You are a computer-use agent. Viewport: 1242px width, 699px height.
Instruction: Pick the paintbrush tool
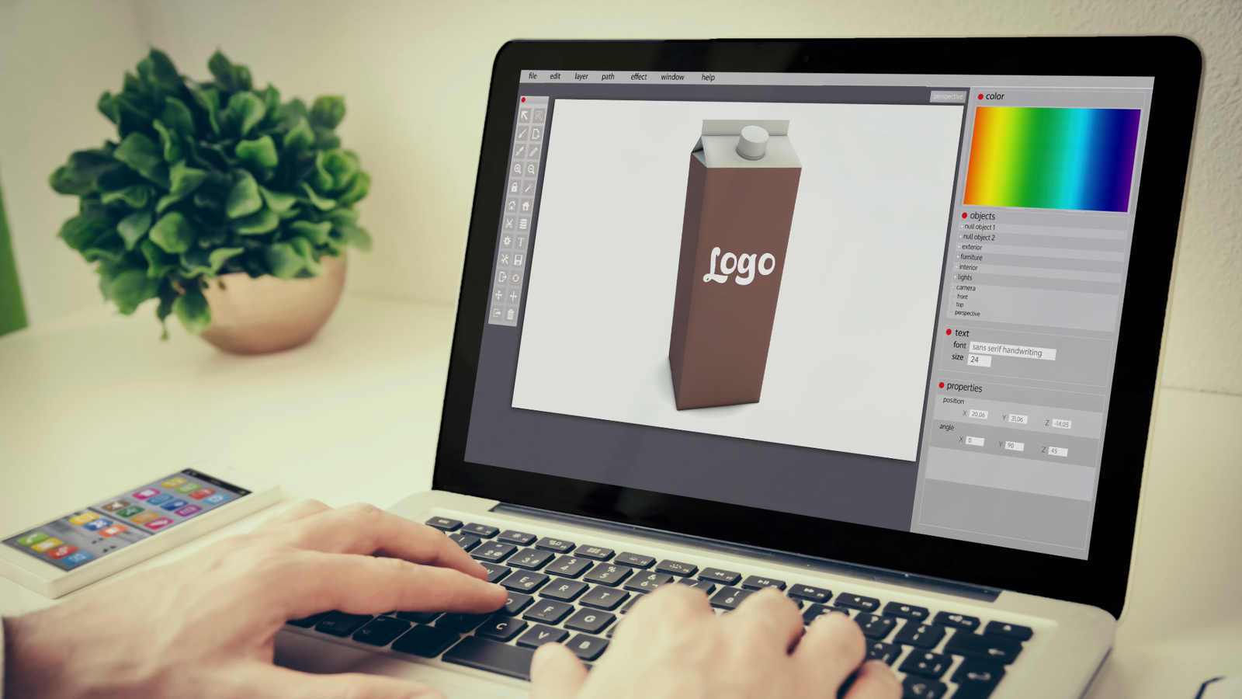(x=522, y=134)
